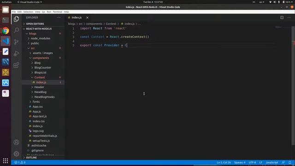Image resolution: width=295 pixels, height=166 pixels.
Task: Open Terminal from the dock
Action: point(6,20)
